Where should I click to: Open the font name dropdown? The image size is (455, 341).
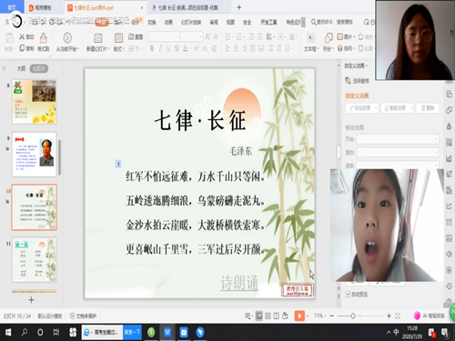click(164, 37)
